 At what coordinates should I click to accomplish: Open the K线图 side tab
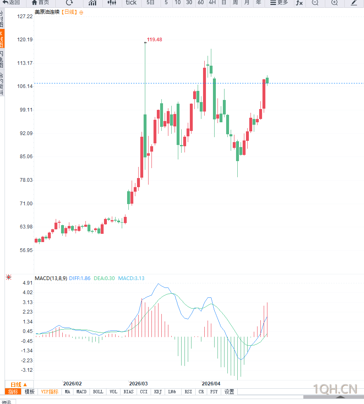point(2,39)
